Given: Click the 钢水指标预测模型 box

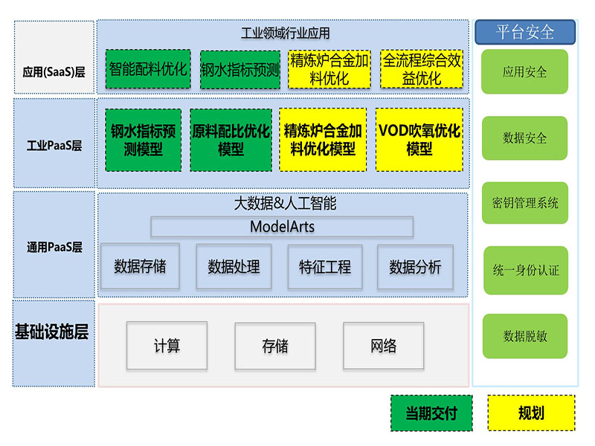Looking at the screenshot, I should (x=143, y=140).
